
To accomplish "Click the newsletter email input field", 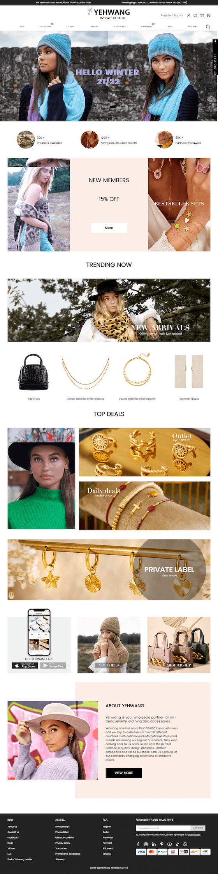I will coord(163,828).
